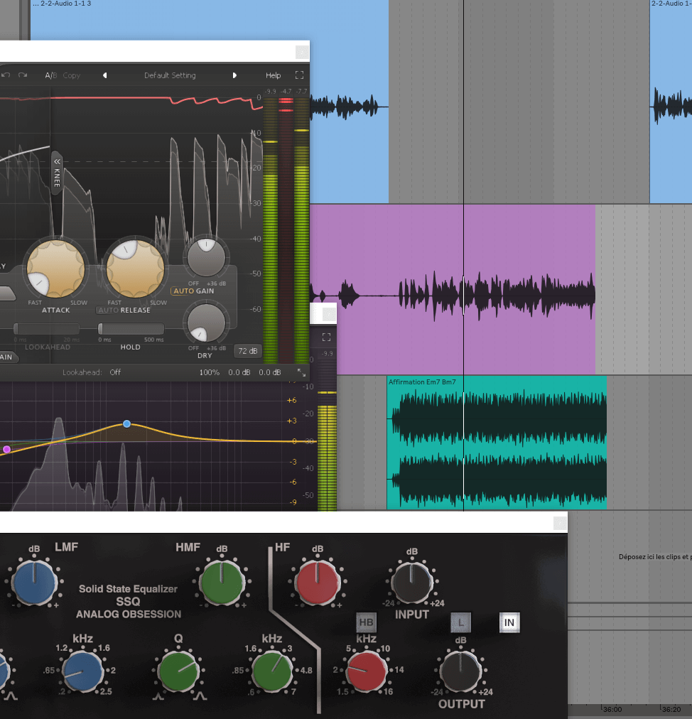Open the 72 dB meter range menu
Viewport: 692px width, 719px height.
(x=248, y=351)
